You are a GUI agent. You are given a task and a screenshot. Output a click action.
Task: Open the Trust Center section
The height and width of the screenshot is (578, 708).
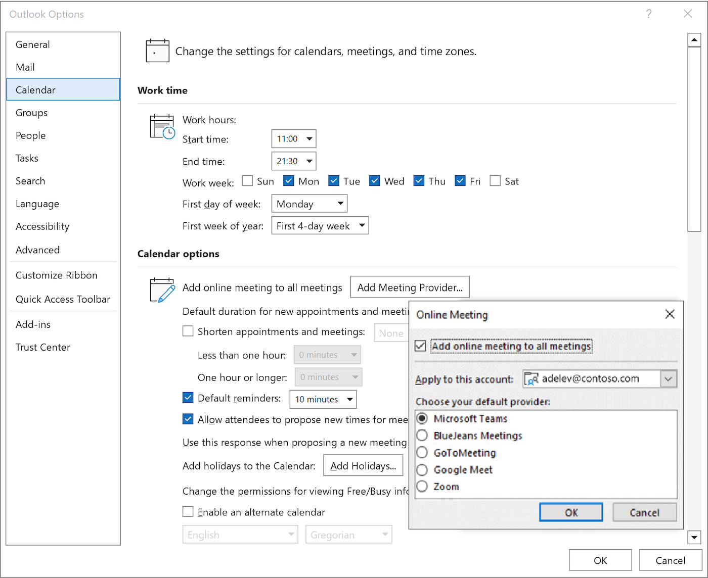click(x=43, y=347)
